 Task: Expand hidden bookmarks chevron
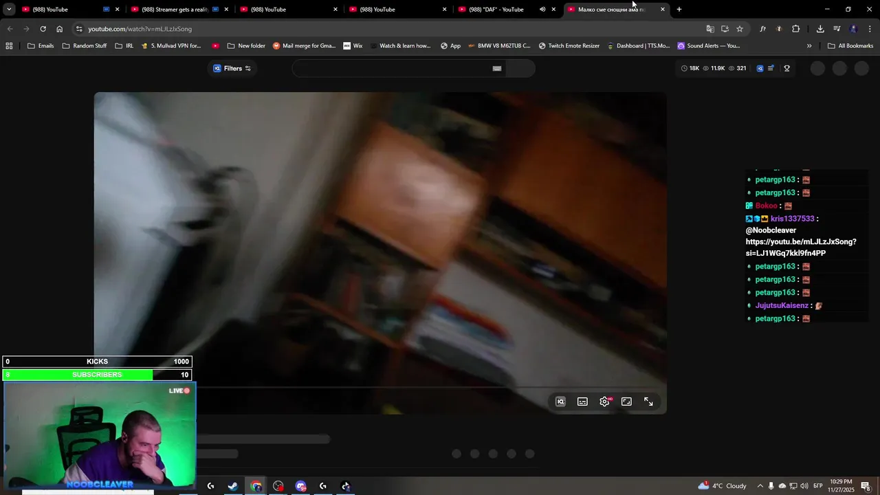coord(809,46)
